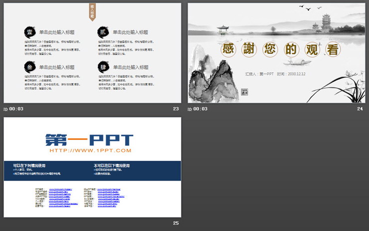This screenshot has width=369, height=231.
Task: Click the transition star icon under slide 24
Action: click(x=189, y=109)
